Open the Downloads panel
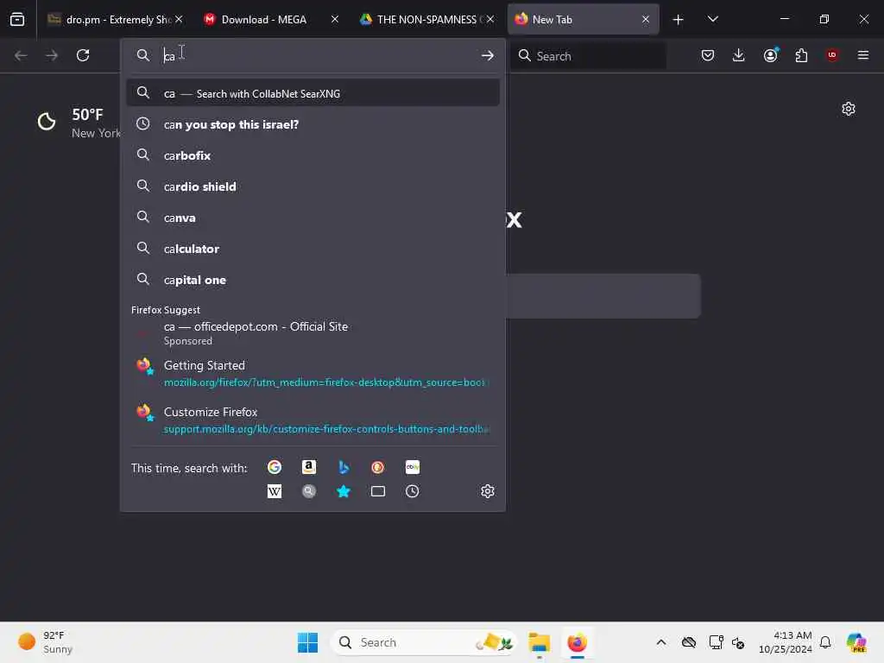This screenshot has height=663, width=884. (739, 55)
